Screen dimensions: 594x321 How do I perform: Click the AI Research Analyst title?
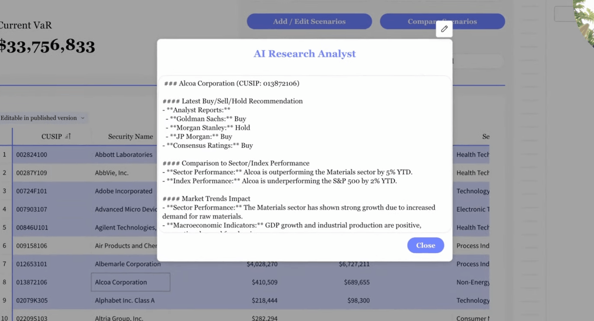[305, 54]
